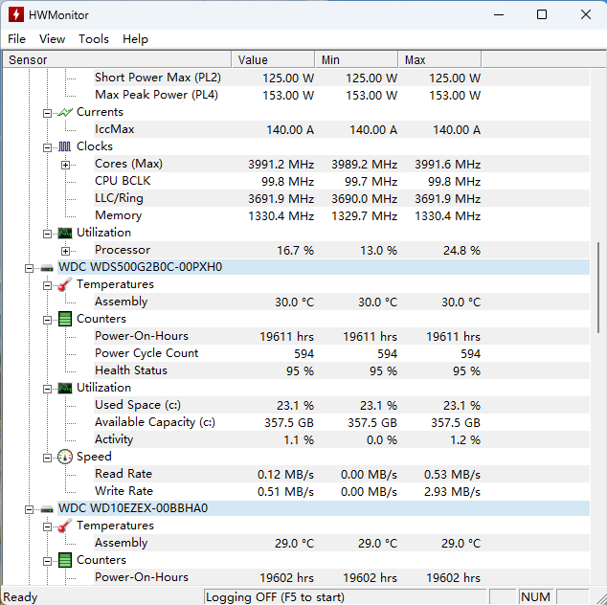Click the WD10EZEX Temperatures thermometer icon
The width and height of the screenshot is (607, 605).
coord(65,526)
